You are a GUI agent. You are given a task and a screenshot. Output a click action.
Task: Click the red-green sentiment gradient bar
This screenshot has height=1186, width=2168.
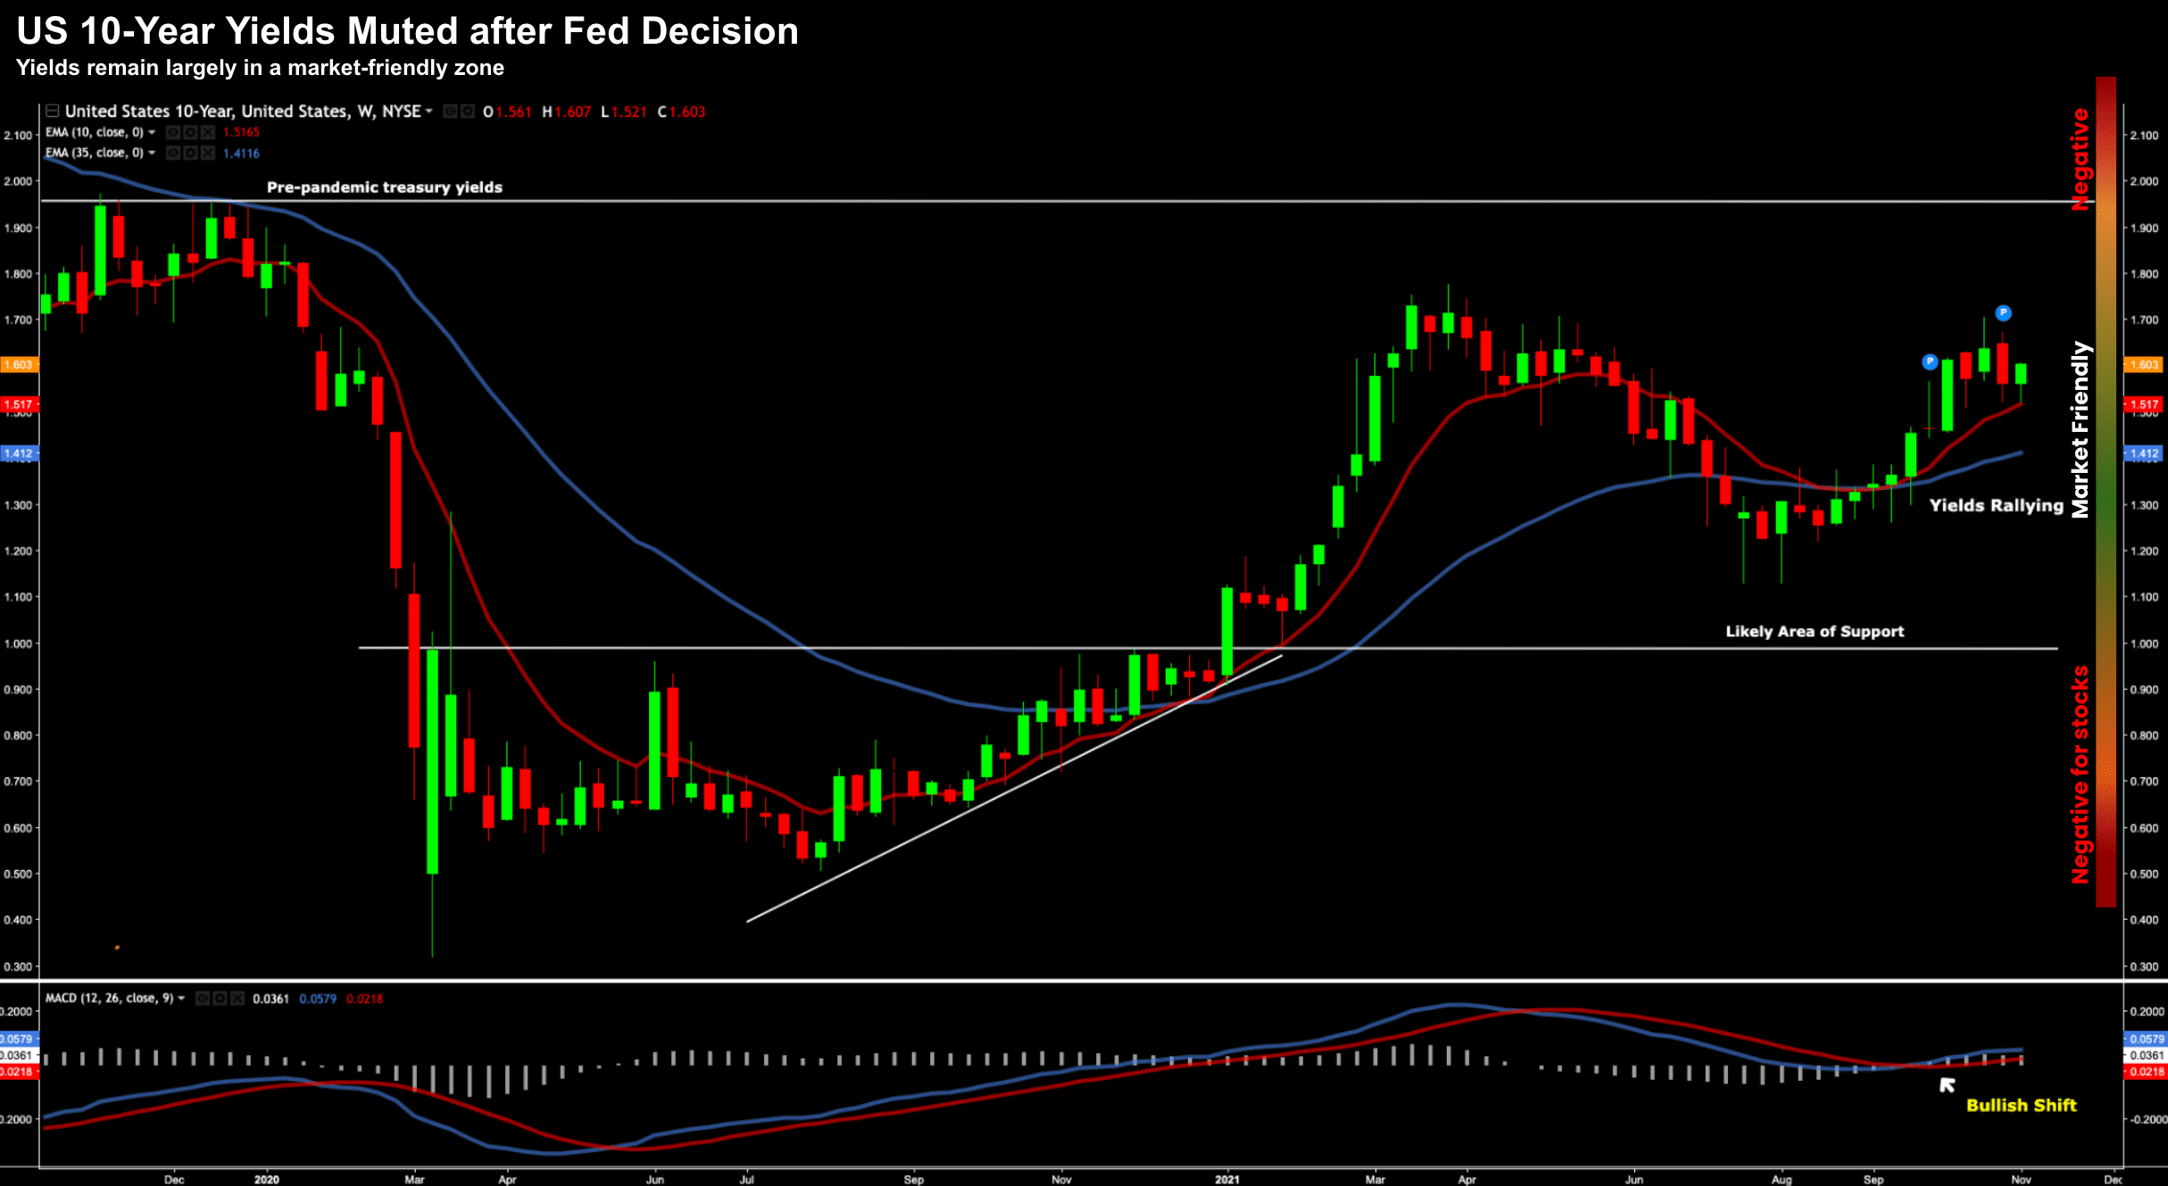pos(2106,491)
